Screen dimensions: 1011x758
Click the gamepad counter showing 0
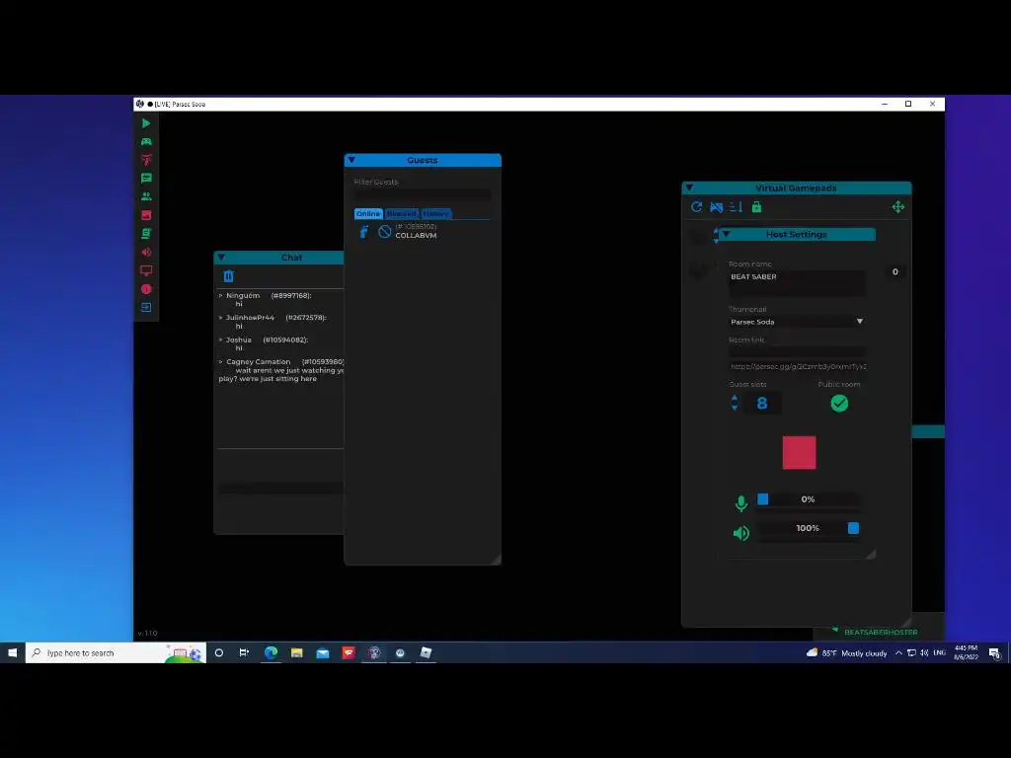(x=894, y=271)
